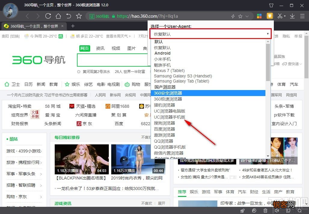Switch to the 视频 search tab
Viewport: 309px width, 214px height.
116,48
